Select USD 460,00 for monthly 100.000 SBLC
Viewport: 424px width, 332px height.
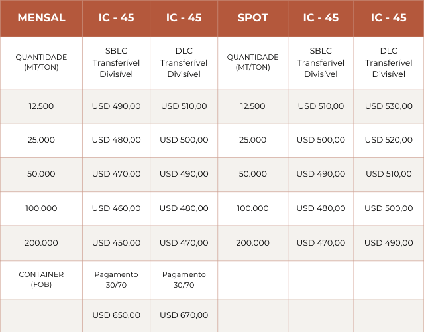coord(117,208)
